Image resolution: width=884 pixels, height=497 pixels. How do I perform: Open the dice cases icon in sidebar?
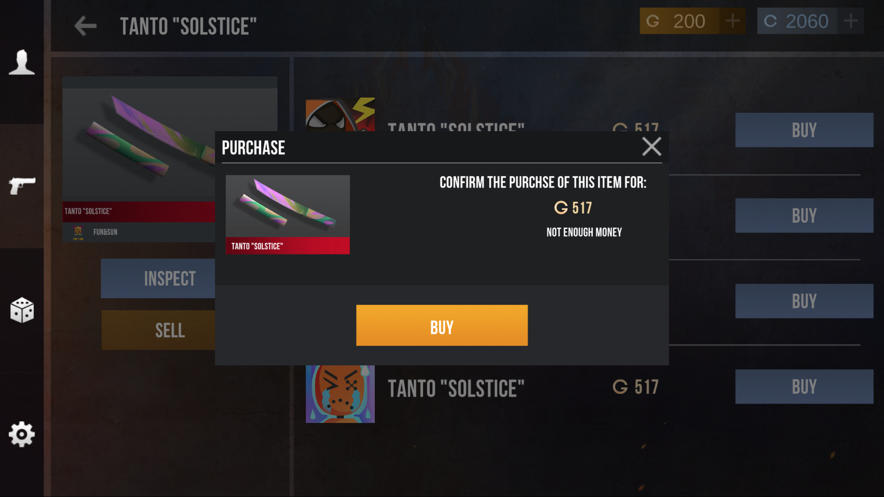(x=22, y=310)
